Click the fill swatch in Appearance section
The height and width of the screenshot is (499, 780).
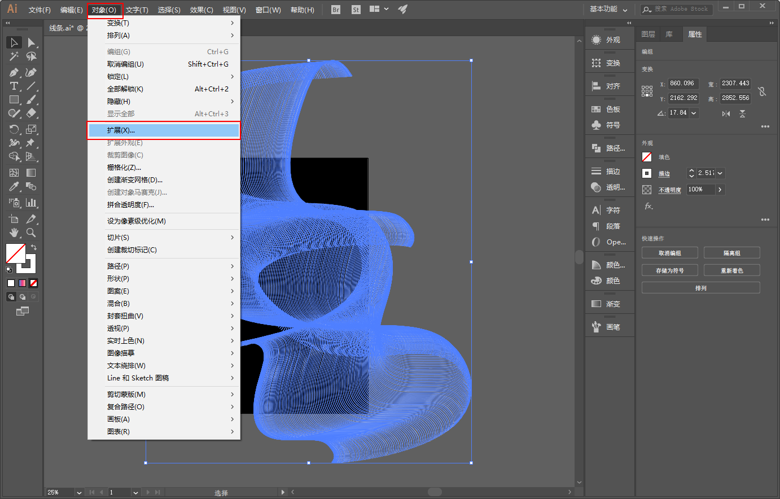tap(647, 157)
